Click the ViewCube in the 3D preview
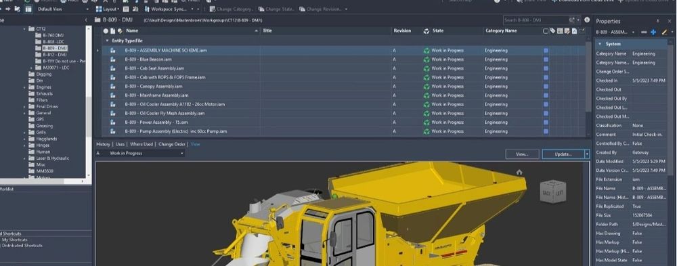Image resolution: width=677 pixels, height=266 pixels. point(553,192)
